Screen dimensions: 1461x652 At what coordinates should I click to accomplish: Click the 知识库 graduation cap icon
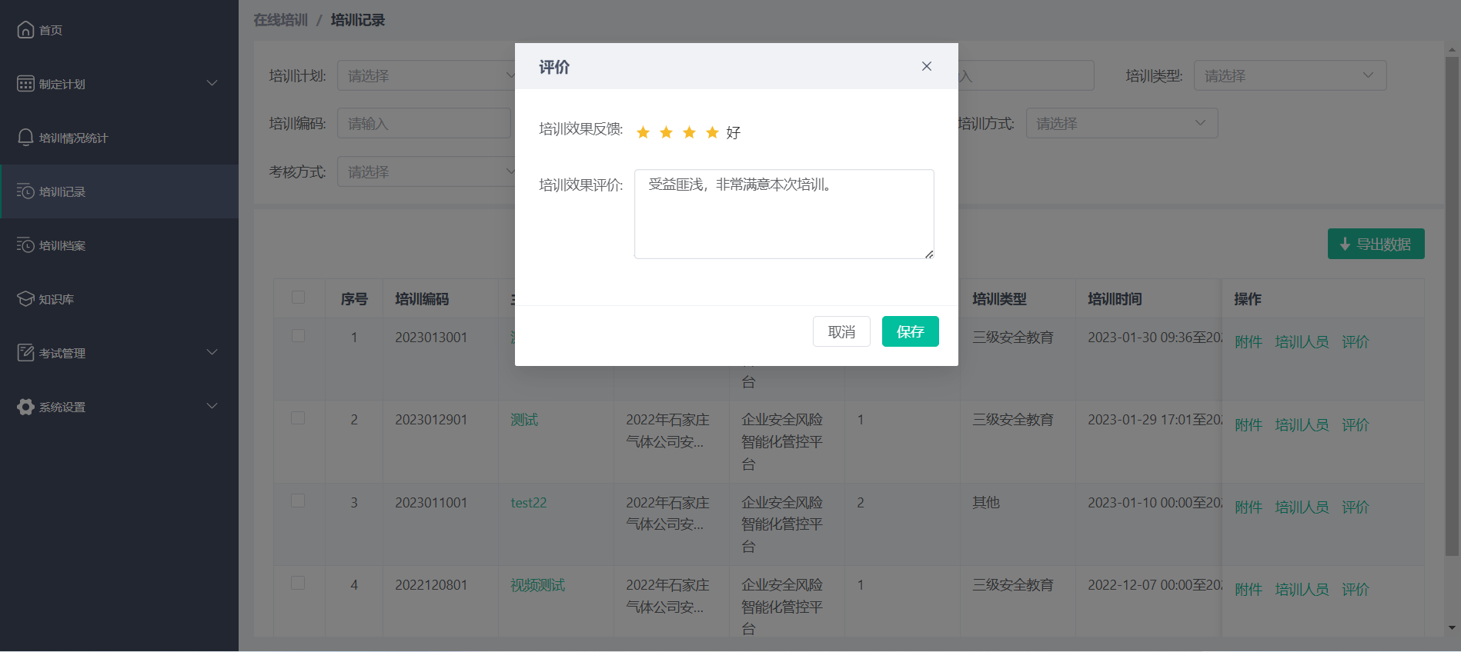25,299
